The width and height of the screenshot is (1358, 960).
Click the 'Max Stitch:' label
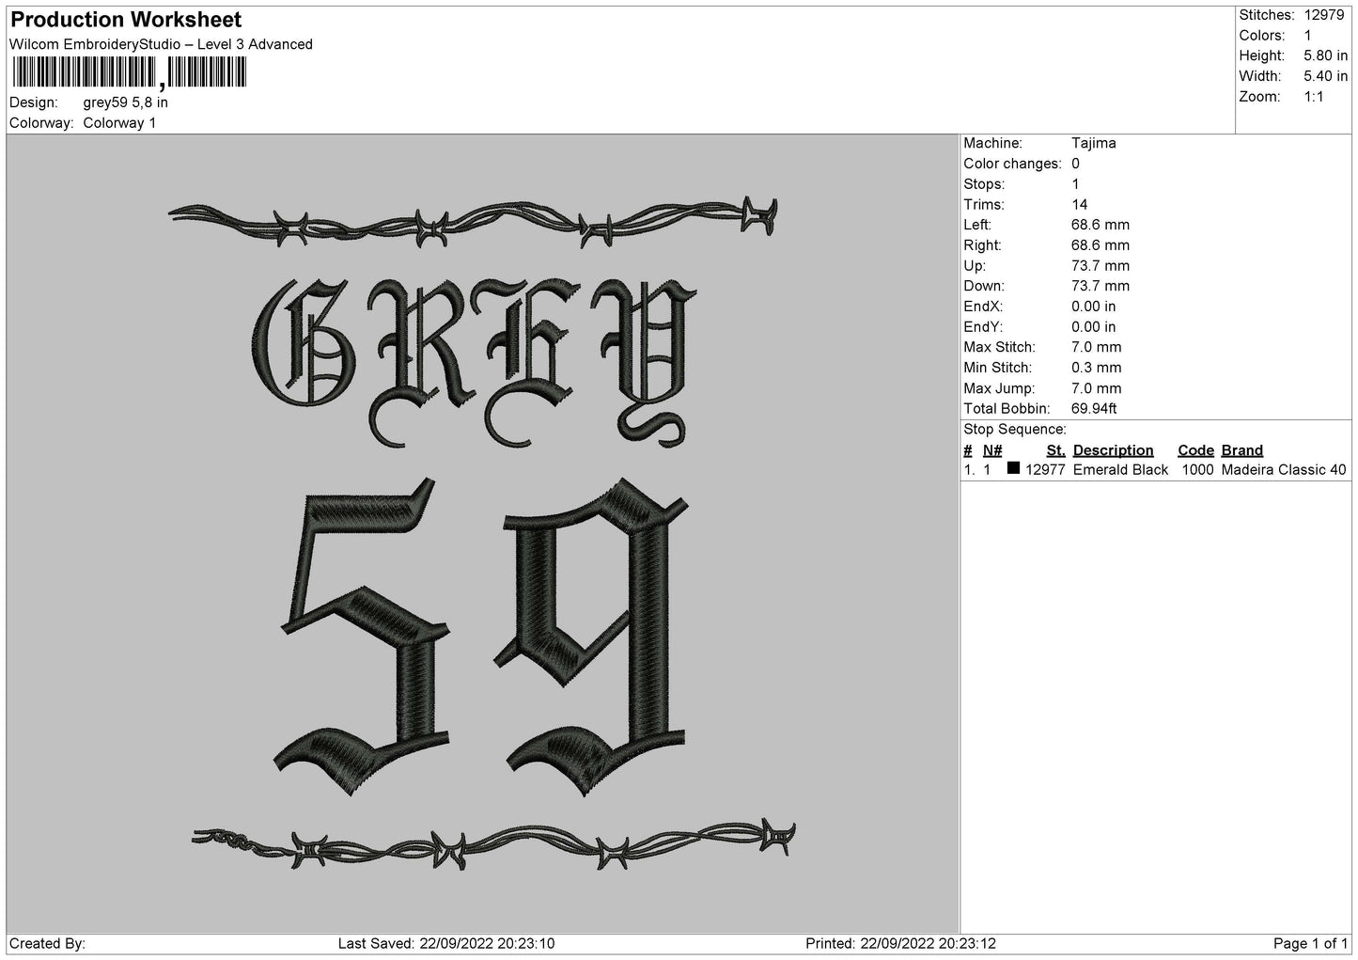[x=999, y=348]
